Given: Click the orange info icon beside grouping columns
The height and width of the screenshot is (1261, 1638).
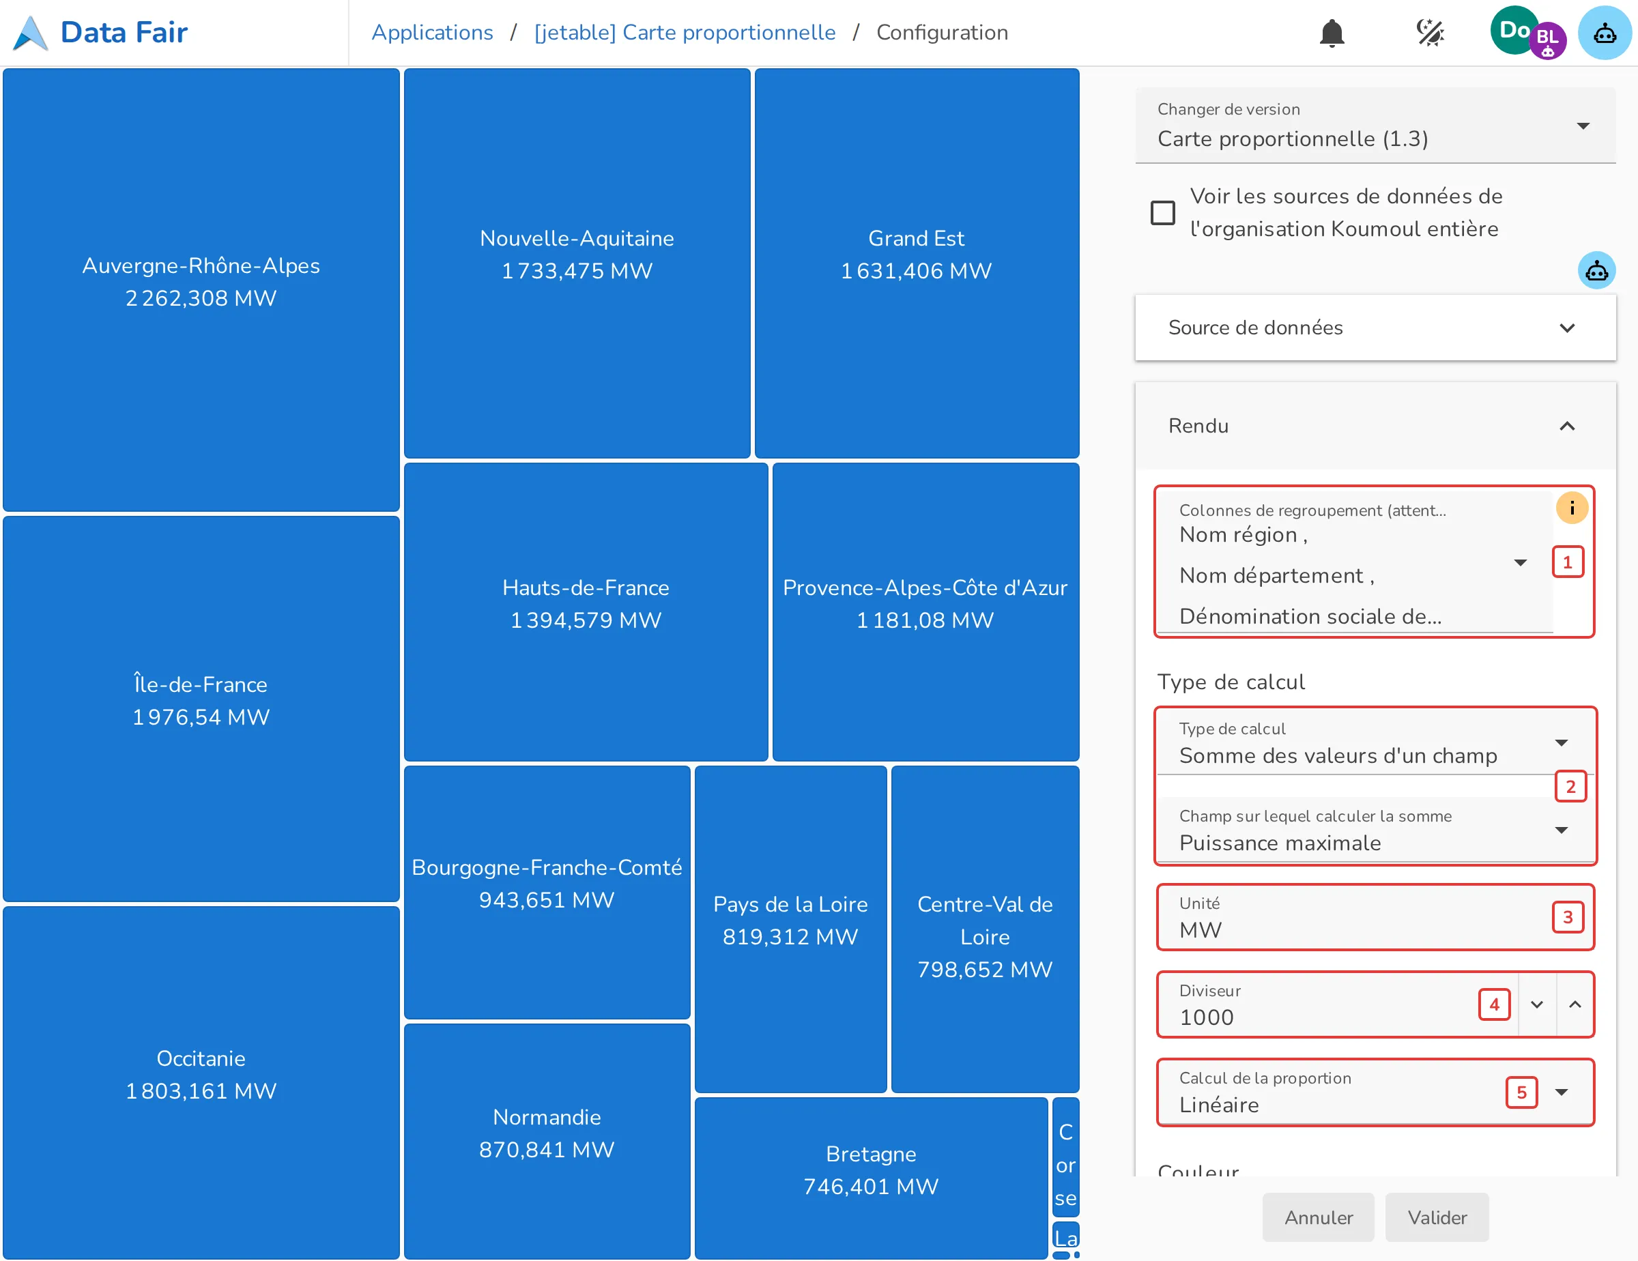Looking at the screenshot, I should pyautogui.click(x=1572, y=508).
